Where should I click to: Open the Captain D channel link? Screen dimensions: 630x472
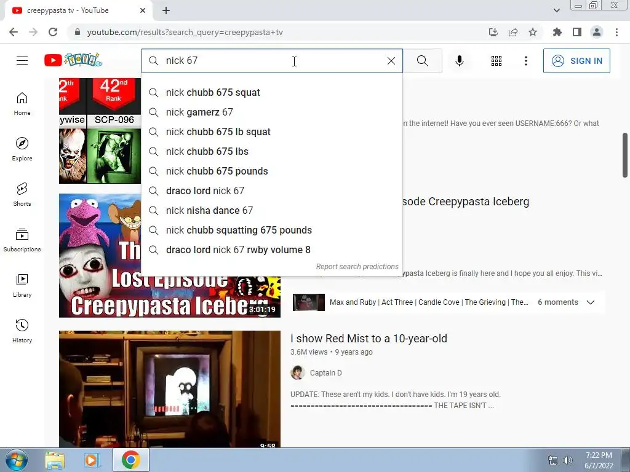[x=326, y=373]
